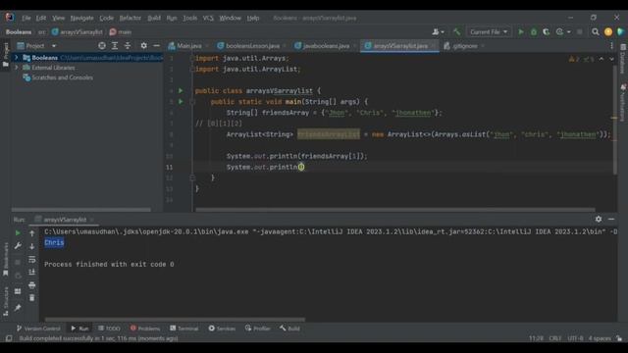628x353 pixels.
Task: Open the VCS menu
Action: 208,18
